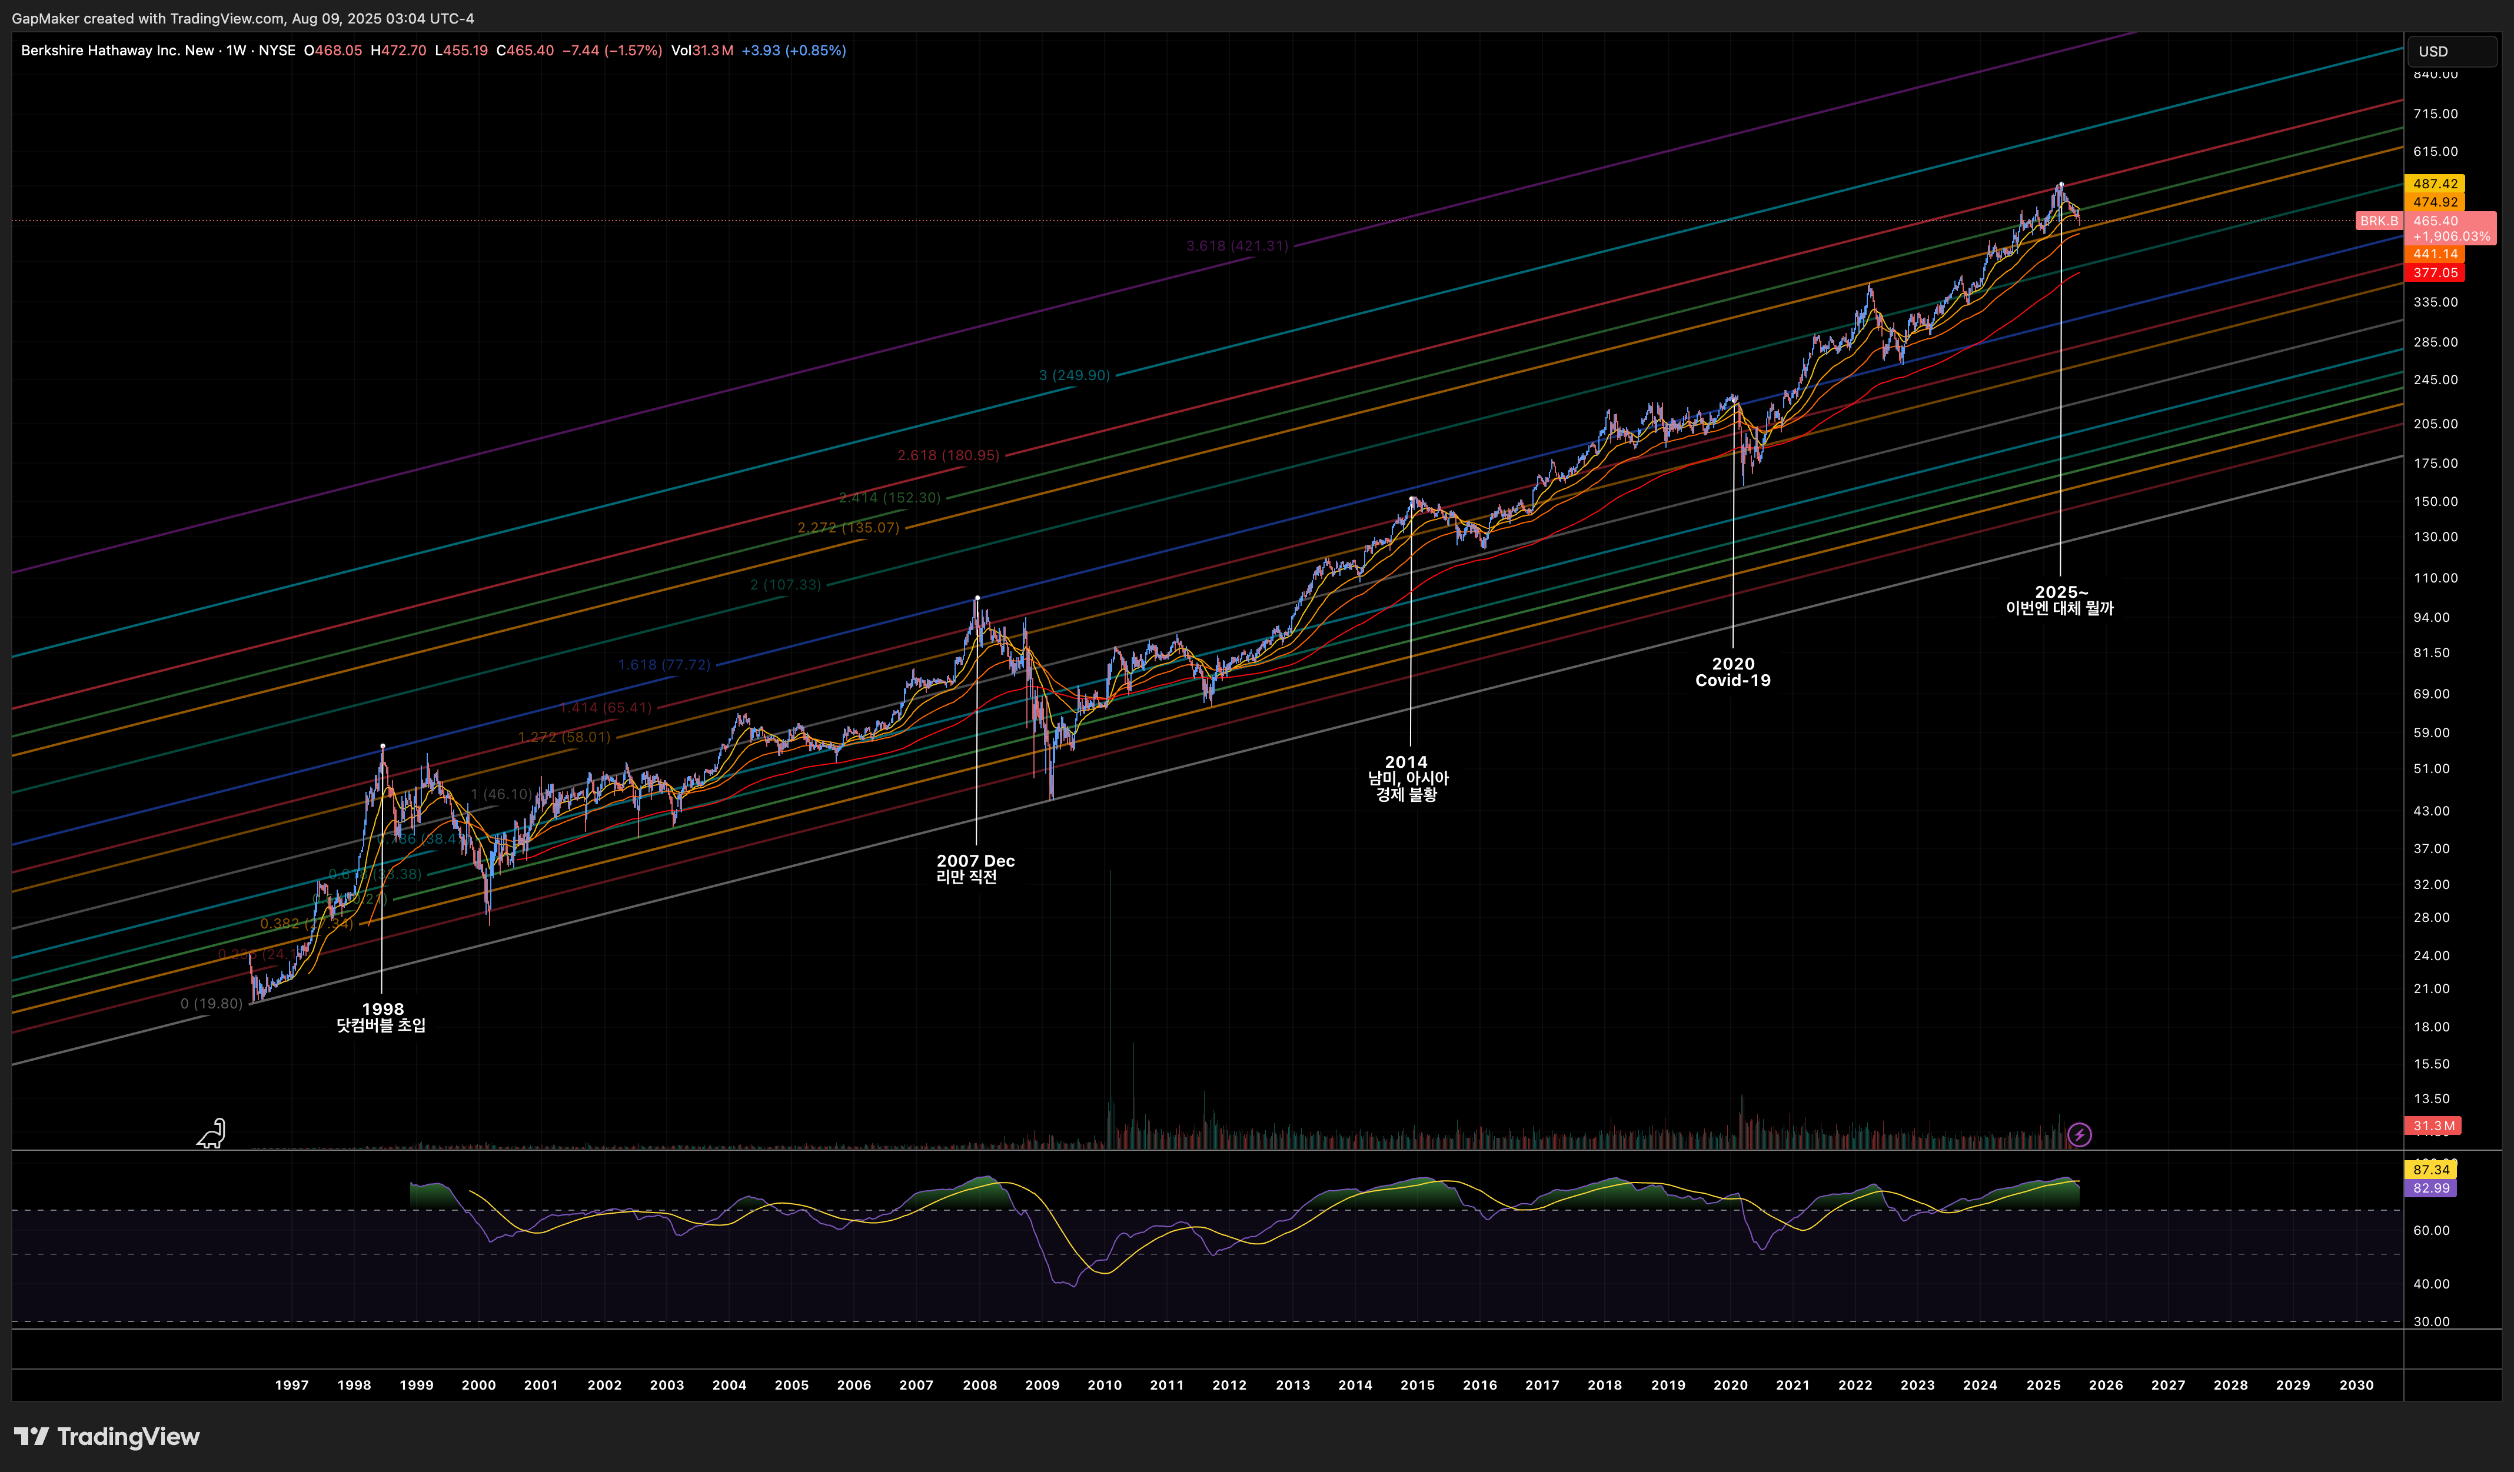Click the +3.93 (+0.85%) header value
The height and width of the screenshot is (1472, 2514).
pyautogui.click(x=794, y=50)
